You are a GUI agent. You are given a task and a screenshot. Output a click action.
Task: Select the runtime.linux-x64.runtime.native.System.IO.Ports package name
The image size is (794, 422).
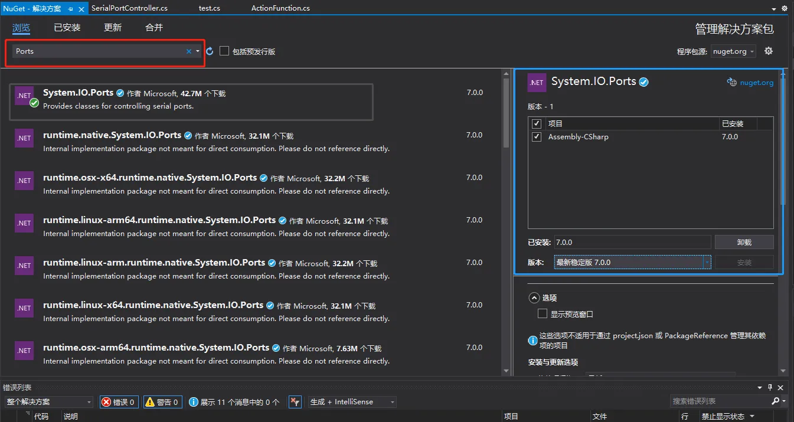pyautogui.click(x=153, y=305)
